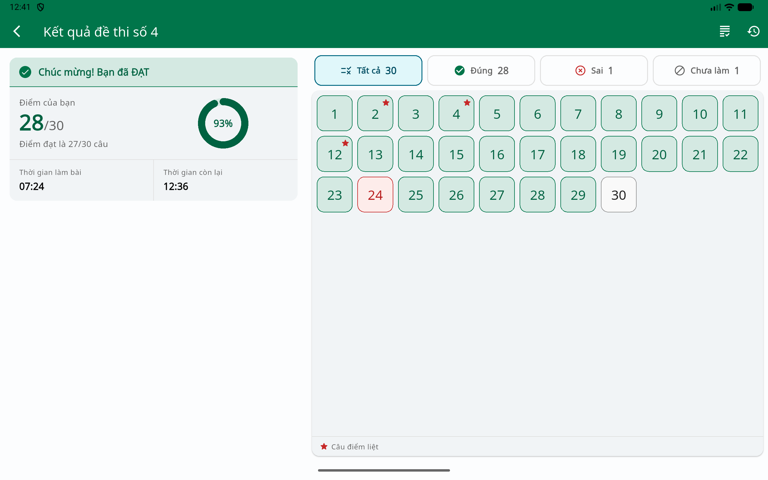This screenshot has height=480, width=768.
Task: Select the 'Tất cả 30' filter tab
Action: point(368,70)
